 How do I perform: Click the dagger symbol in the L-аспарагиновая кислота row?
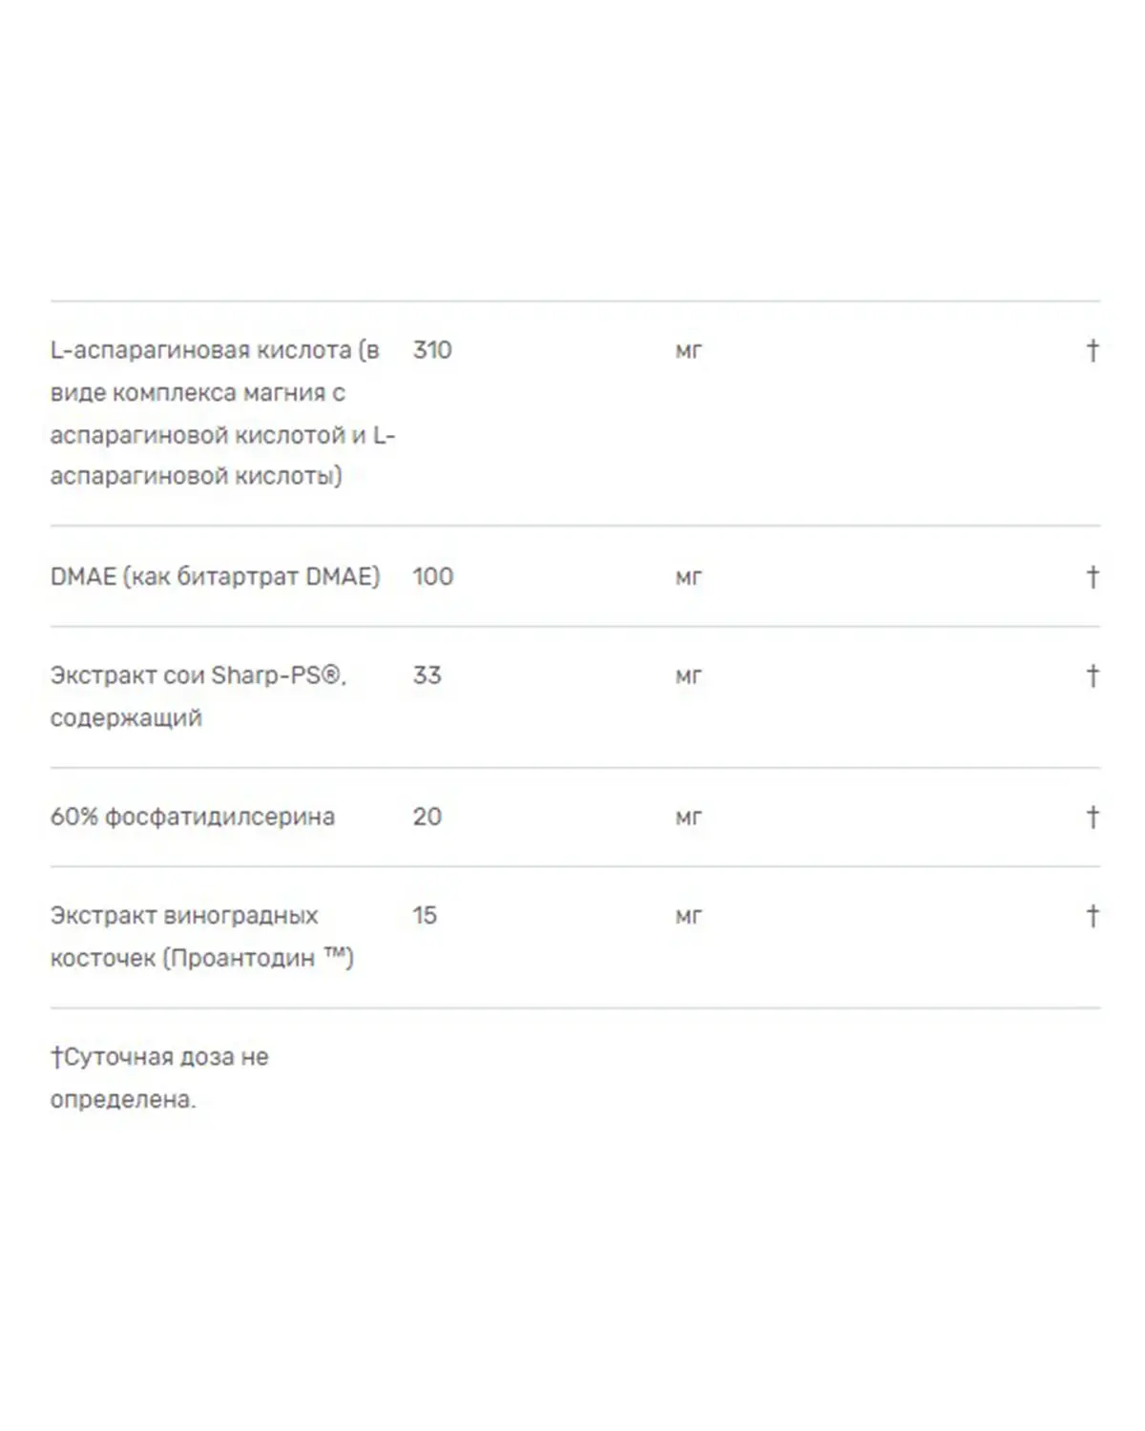[1093, 350]
